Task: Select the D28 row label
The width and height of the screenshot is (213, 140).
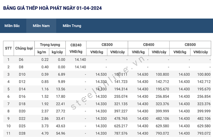Action: click(22, 133)
